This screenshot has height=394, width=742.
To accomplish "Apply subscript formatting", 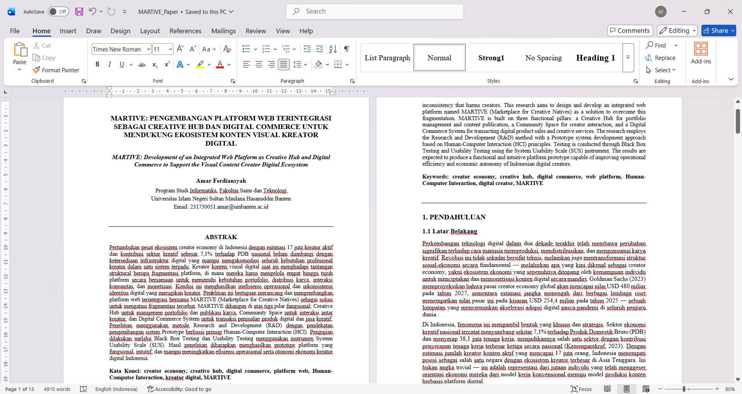I will pyautogui.click(x=155, y=65).
